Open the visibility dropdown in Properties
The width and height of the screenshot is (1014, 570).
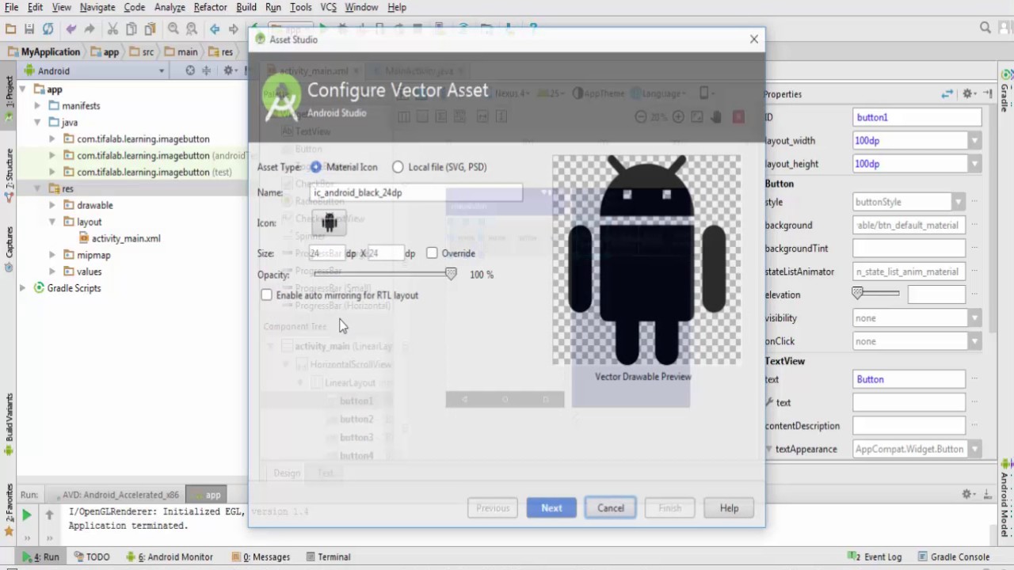974,317
